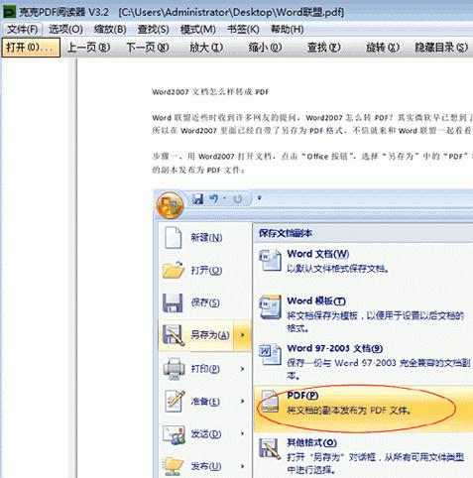Open the 书签(K) menu

coord(243,30)
